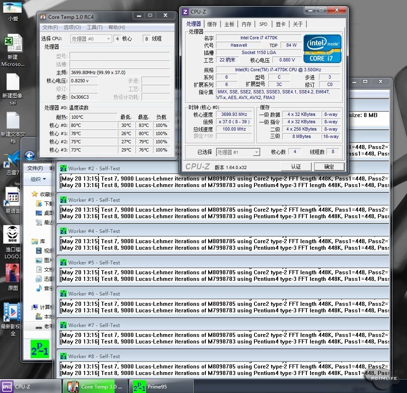
Task: Click the Explorer back arrow button
Action: pyautogui.click(x=29, y=156)
